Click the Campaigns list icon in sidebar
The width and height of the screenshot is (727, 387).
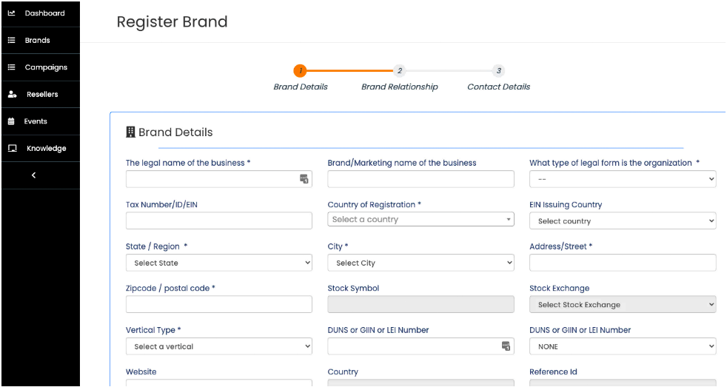pyautogui.click(x=12, y=67)
